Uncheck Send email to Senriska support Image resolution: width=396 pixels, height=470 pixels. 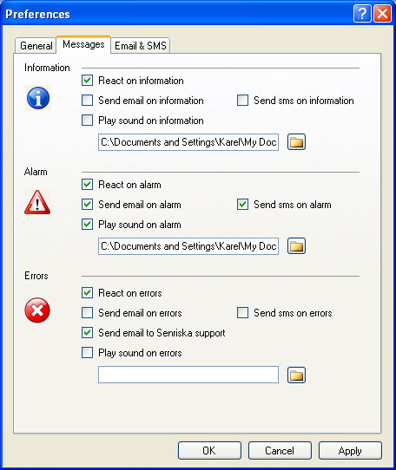[87, 333]
